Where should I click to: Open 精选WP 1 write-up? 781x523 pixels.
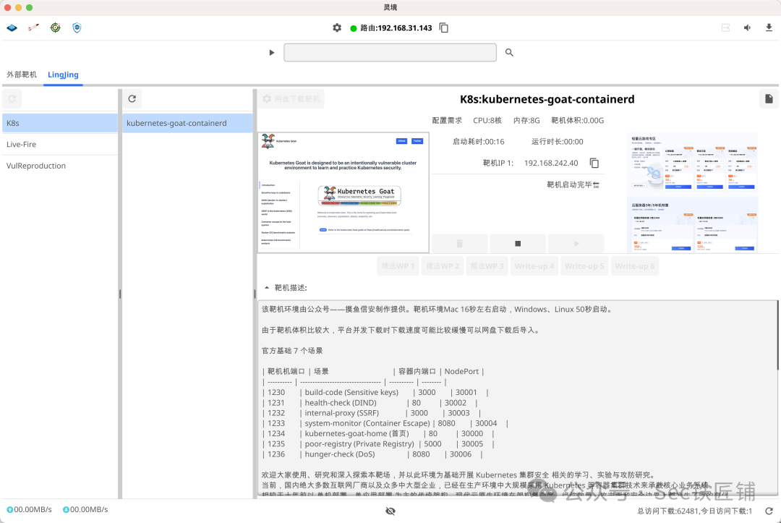[398, 266]
